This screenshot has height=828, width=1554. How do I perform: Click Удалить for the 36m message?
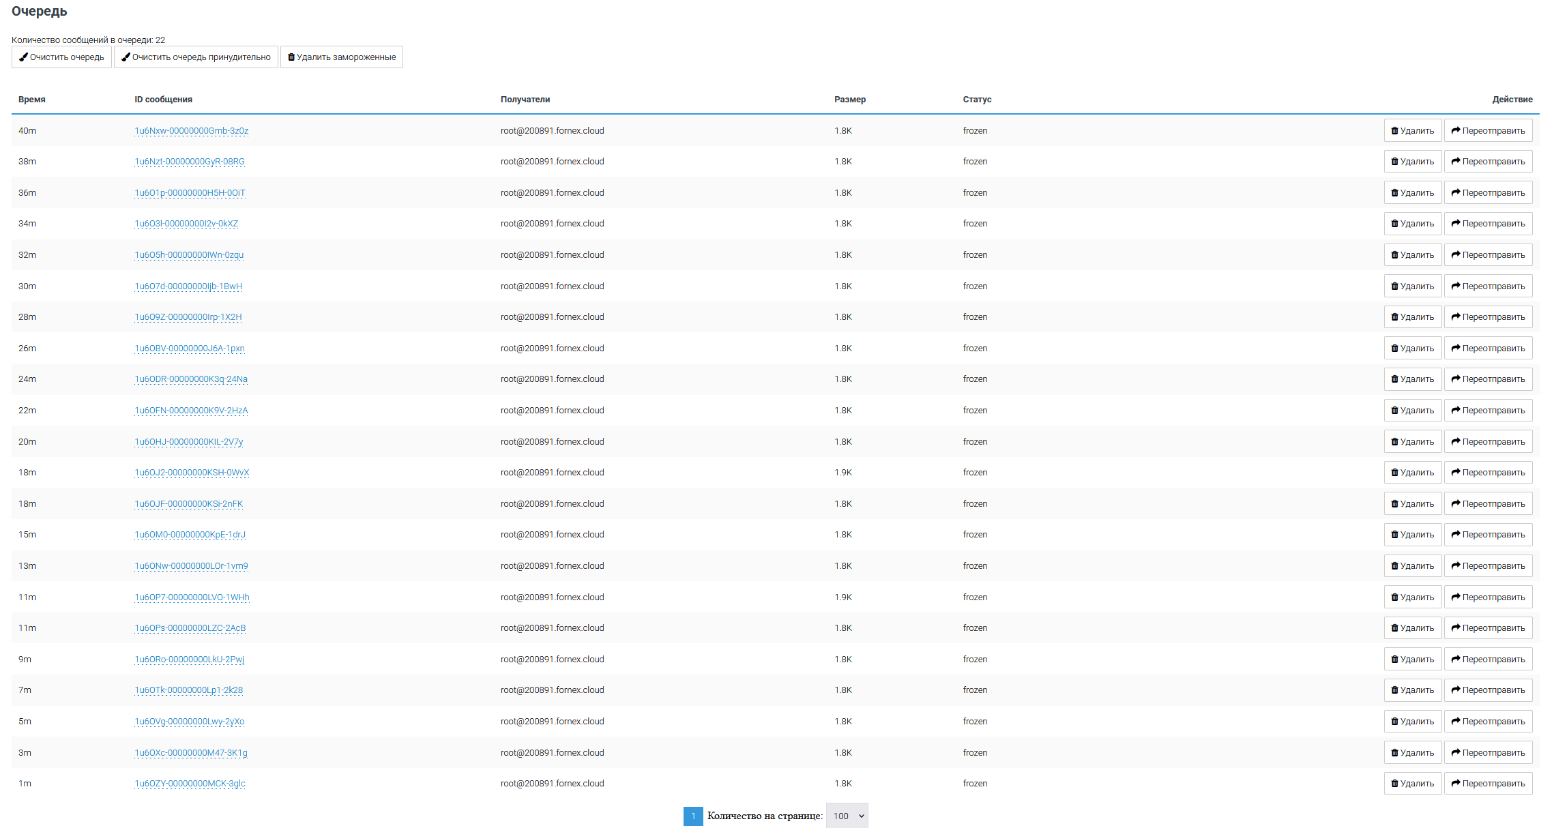pyautogui.click(x=1412, y=193)
